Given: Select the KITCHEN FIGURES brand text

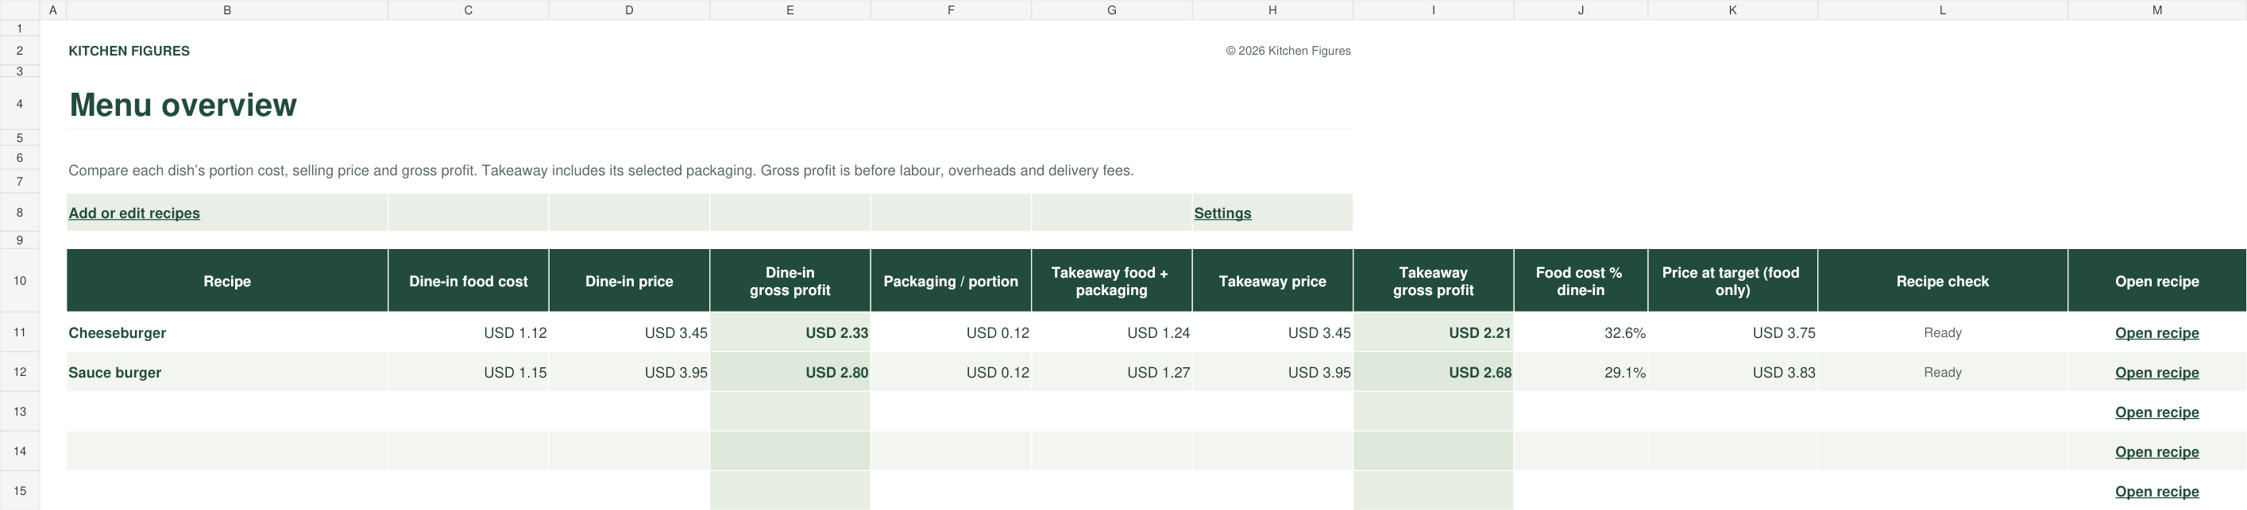Looking at the screenshot, I should pyautogui.click(x=129, y=51).
